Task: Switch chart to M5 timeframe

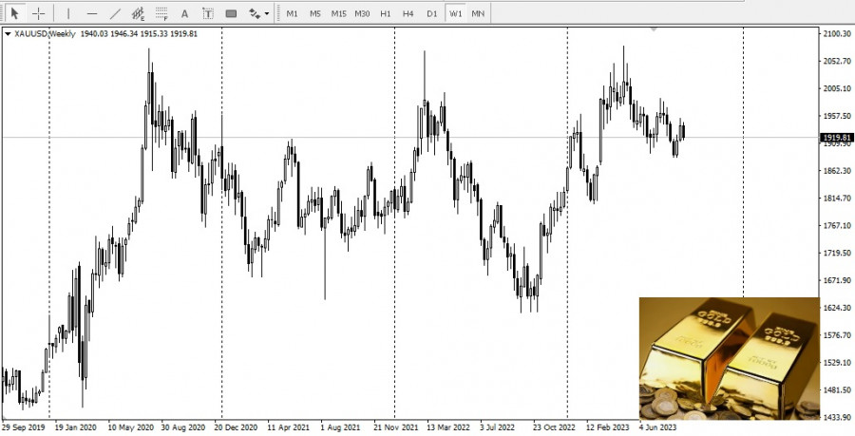Action: click(315, 13)
